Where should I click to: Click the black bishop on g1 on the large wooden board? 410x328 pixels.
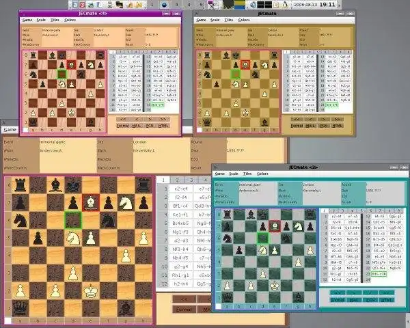(126, 308)
